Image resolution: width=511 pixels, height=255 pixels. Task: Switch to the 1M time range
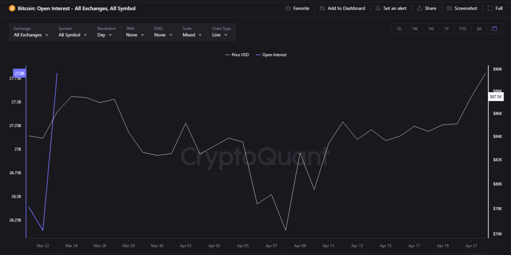point(431,29)
